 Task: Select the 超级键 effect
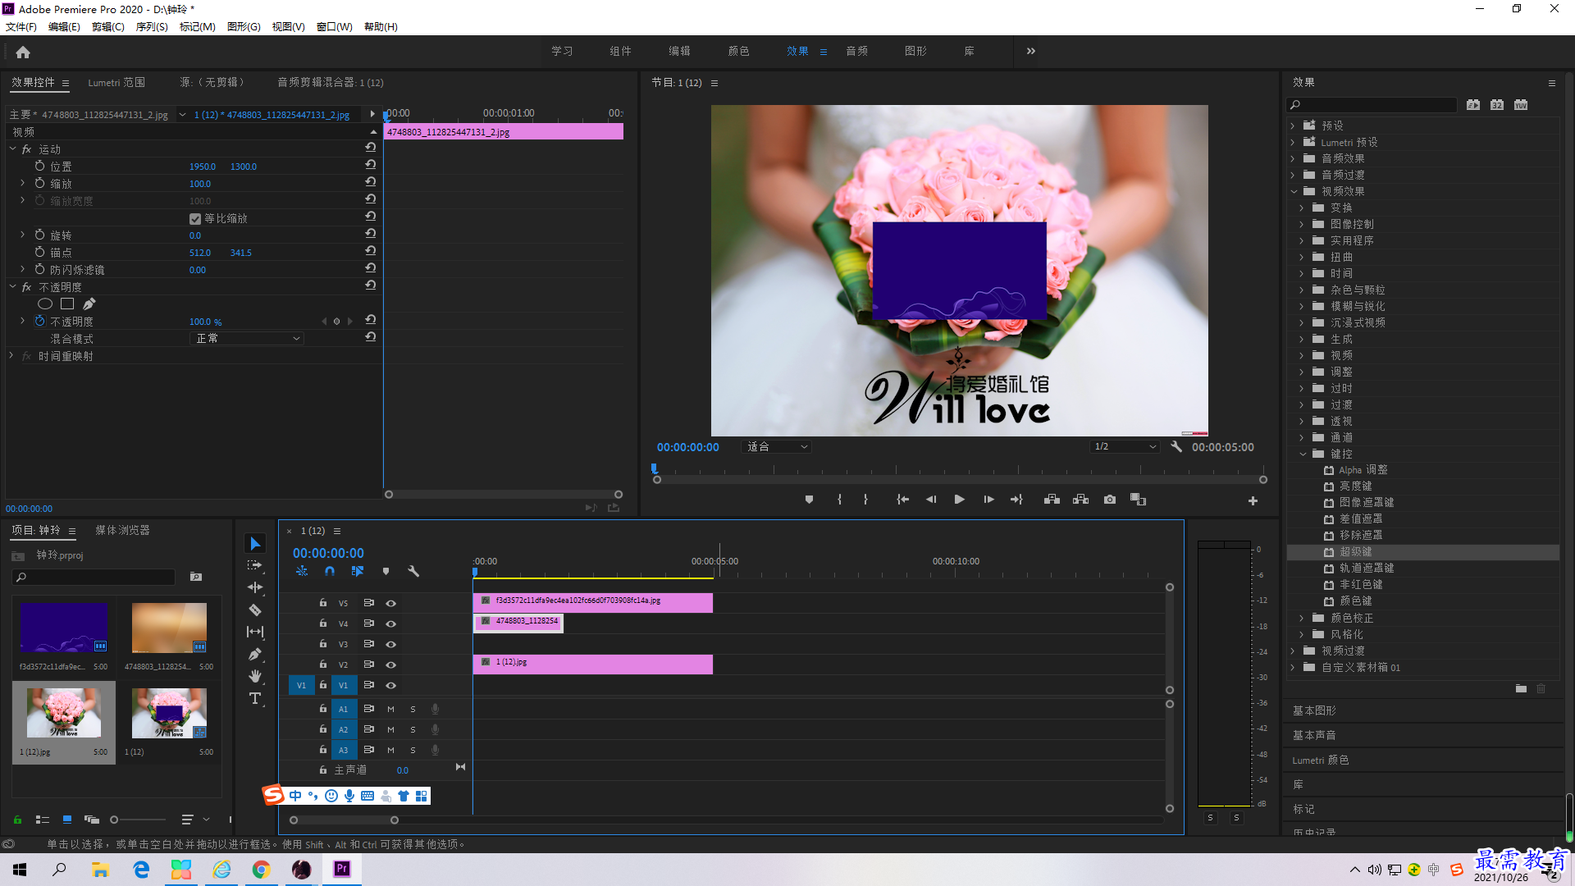[x=1355, y=552]
